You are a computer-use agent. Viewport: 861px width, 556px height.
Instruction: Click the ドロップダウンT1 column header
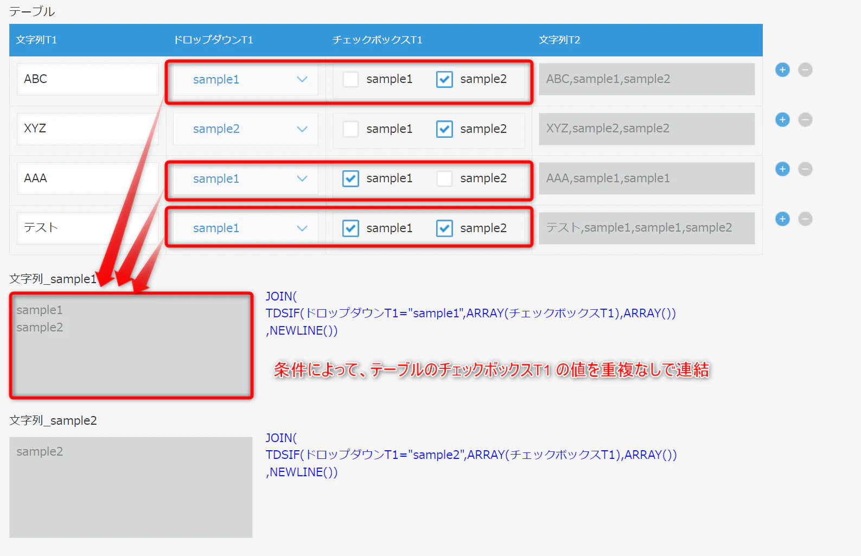[x=213, y=40]
